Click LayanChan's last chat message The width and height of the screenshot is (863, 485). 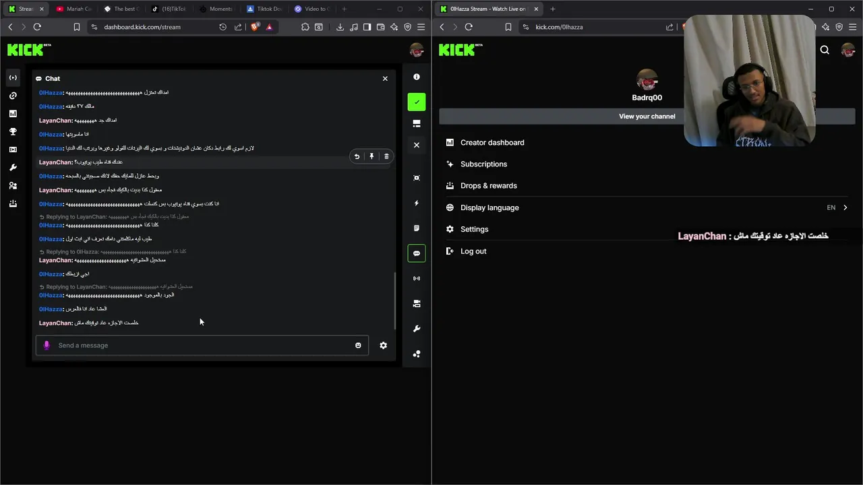[89, 323]
